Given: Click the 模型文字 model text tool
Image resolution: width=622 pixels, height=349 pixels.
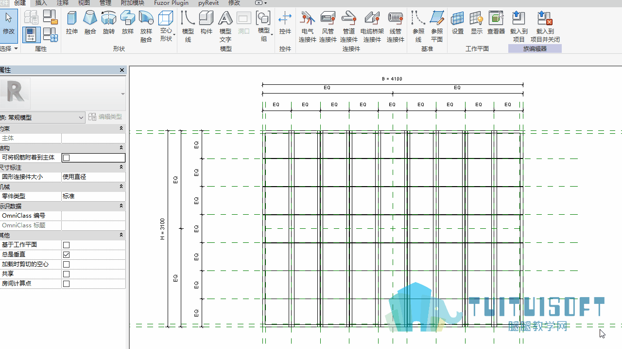Looking at the screenshot, I should click(x=225, y=27).
